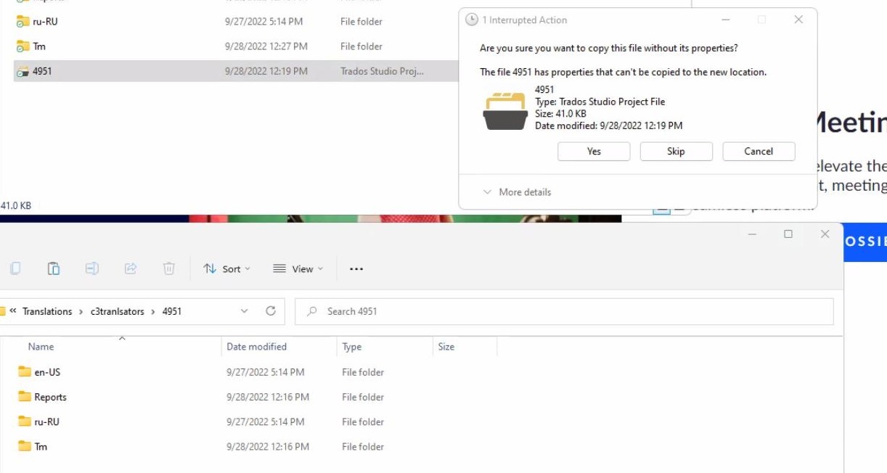
Task: Click Translations in the address breadcrumb
Action: (x=47, y=311)
